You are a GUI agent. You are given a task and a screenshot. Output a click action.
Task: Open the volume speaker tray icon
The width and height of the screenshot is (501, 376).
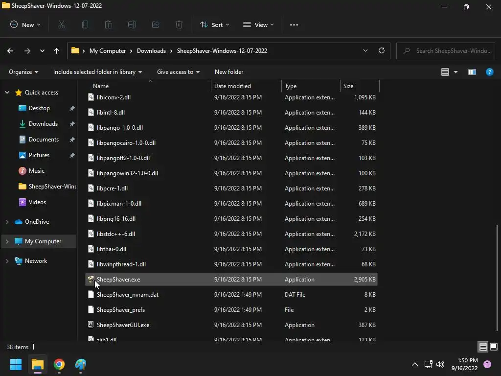click(x=440, y=364)
